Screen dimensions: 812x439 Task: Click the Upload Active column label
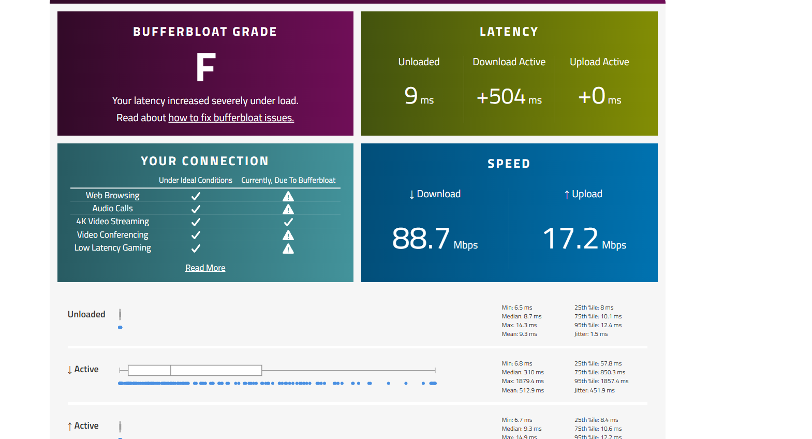(x=599, y=62)
